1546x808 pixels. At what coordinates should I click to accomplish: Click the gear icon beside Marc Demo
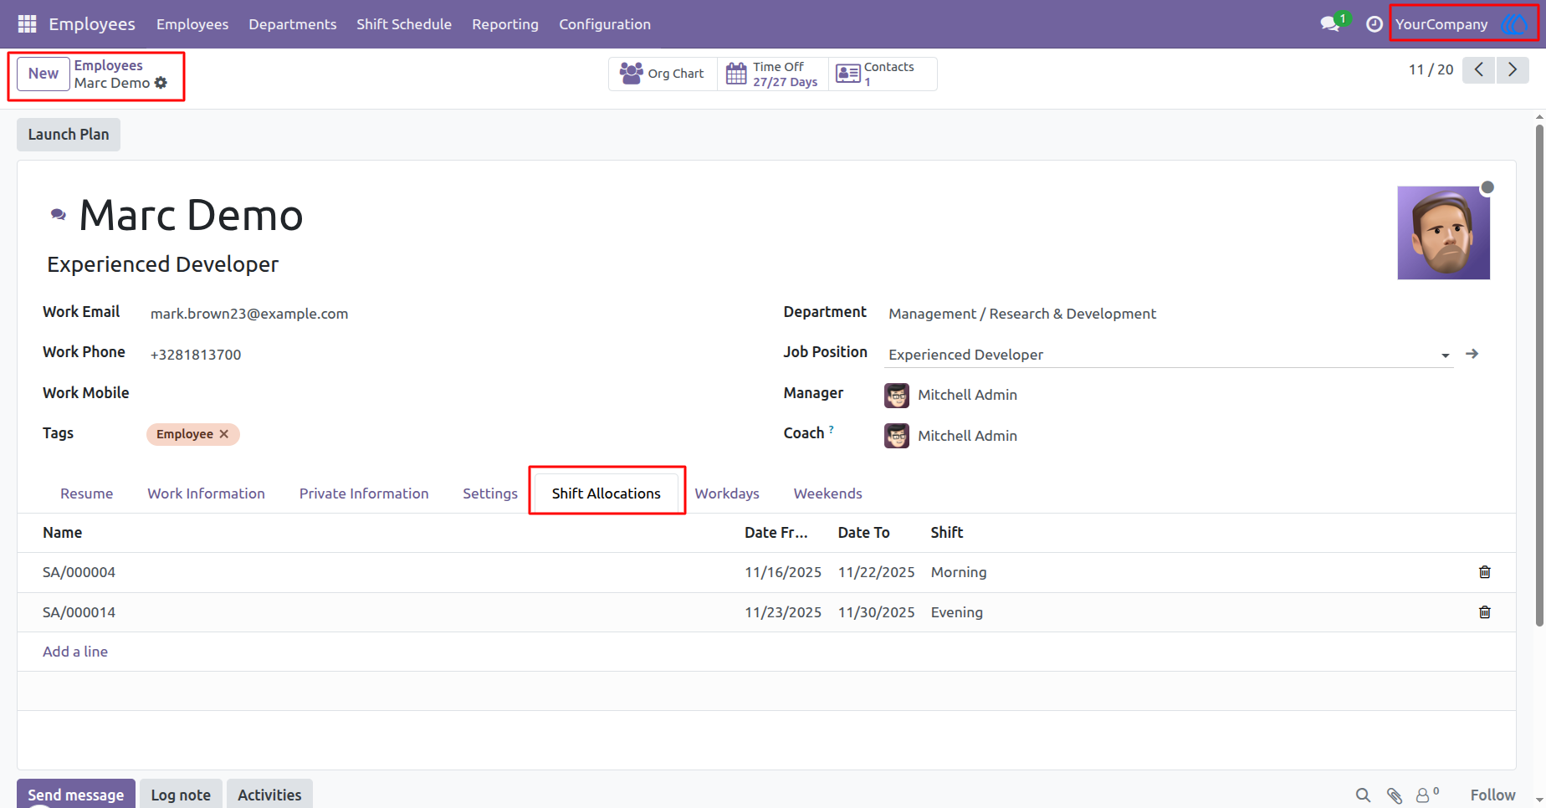coord(161,83)
